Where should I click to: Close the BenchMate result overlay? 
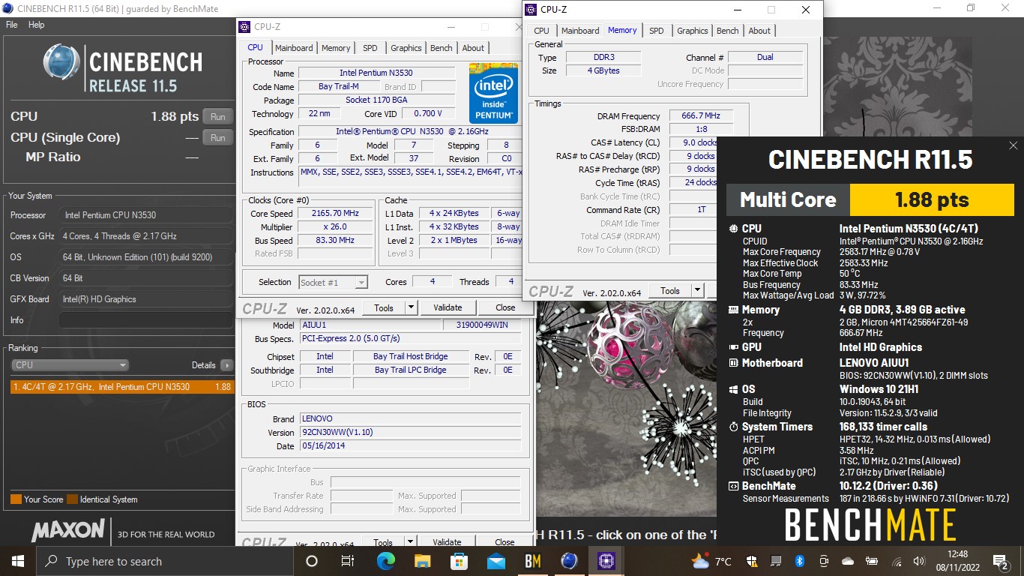tap(1013, 145)
